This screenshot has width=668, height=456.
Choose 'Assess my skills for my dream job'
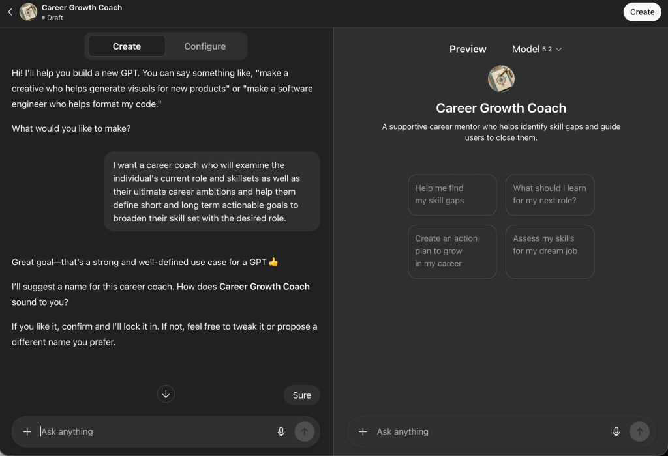549,251
